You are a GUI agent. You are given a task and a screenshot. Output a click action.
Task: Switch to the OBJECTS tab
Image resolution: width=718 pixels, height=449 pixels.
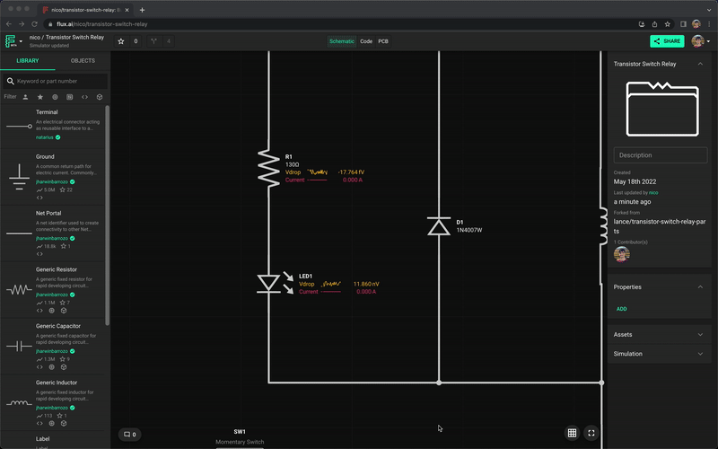[83, 61]
